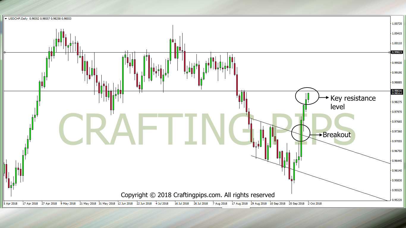Open the chart menu triangle beside USDCHF,Daily
The height and width of the screenshot is (228, 406).
6,19
